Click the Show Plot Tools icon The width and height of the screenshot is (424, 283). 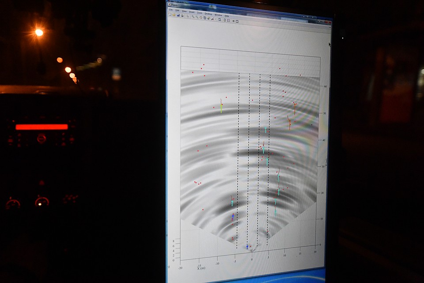point(237,21)
